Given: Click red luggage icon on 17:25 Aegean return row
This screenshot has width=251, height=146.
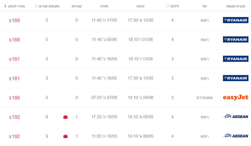Looking at the screenshot, I should click(x=65, y=117).
